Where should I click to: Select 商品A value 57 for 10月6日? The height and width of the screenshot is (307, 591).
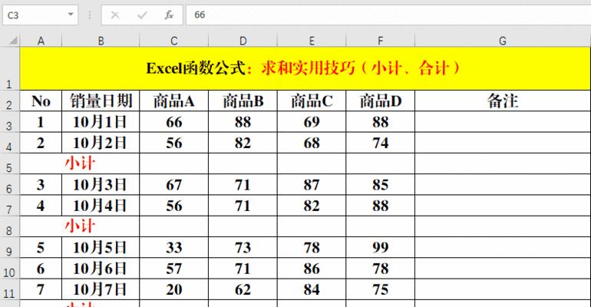173,269
